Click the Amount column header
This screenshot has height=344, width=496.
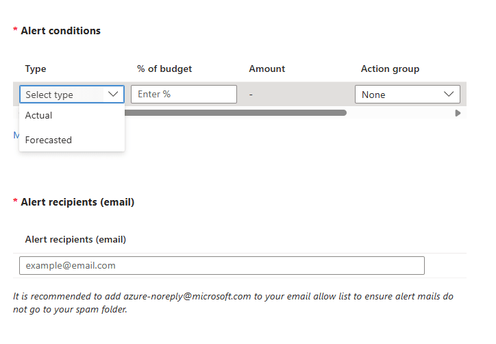267,69
